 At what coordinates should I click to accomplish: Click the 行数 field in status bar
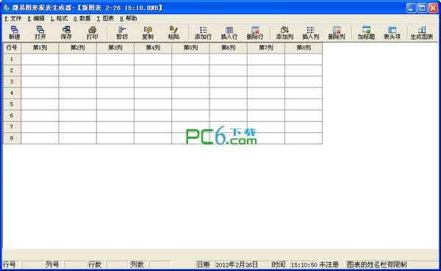[118, 264]
